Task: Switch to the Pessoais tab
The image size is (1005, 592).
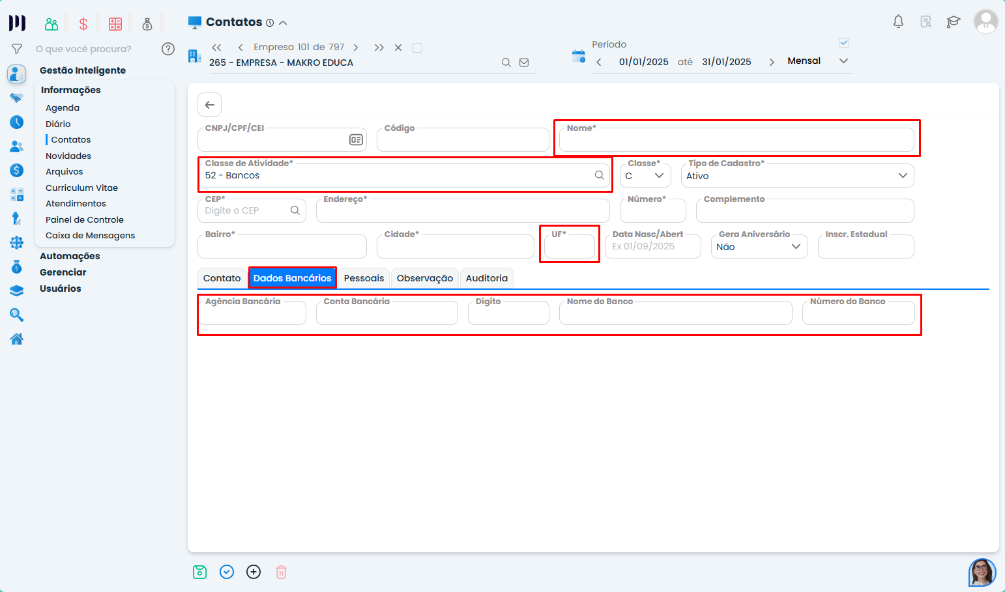Action: 364,278
